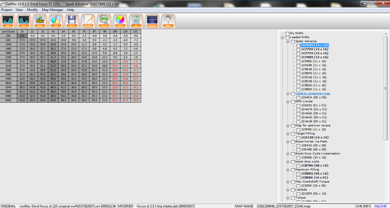
Task: Enable the RPM Limiter group checkbox
Action: [293, 102]
